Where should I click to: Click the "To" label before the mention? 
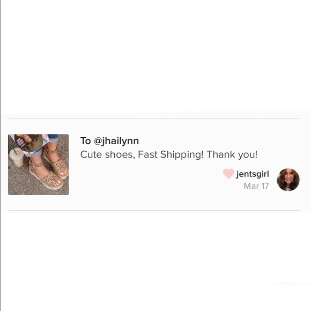85,141
